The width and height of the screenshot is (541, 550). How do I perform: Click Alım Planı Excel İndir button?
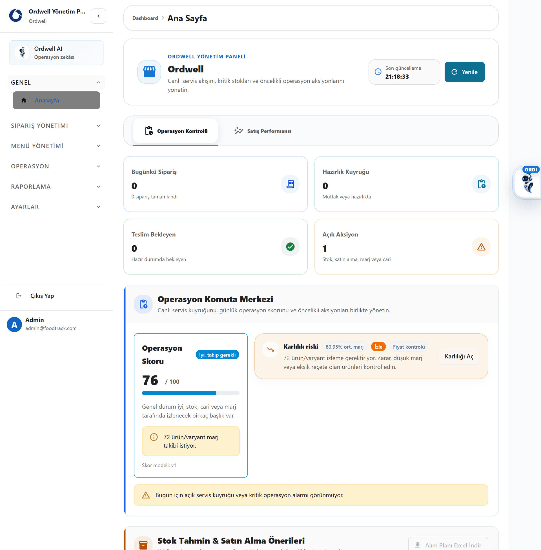(448, 545)
